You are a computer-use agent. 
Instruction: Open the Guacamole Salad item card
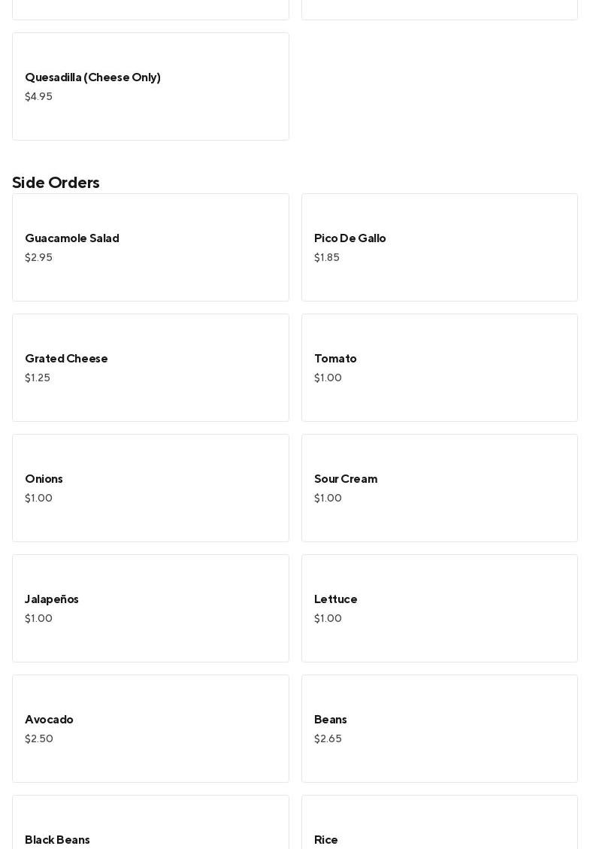click(x=150, y=247)
